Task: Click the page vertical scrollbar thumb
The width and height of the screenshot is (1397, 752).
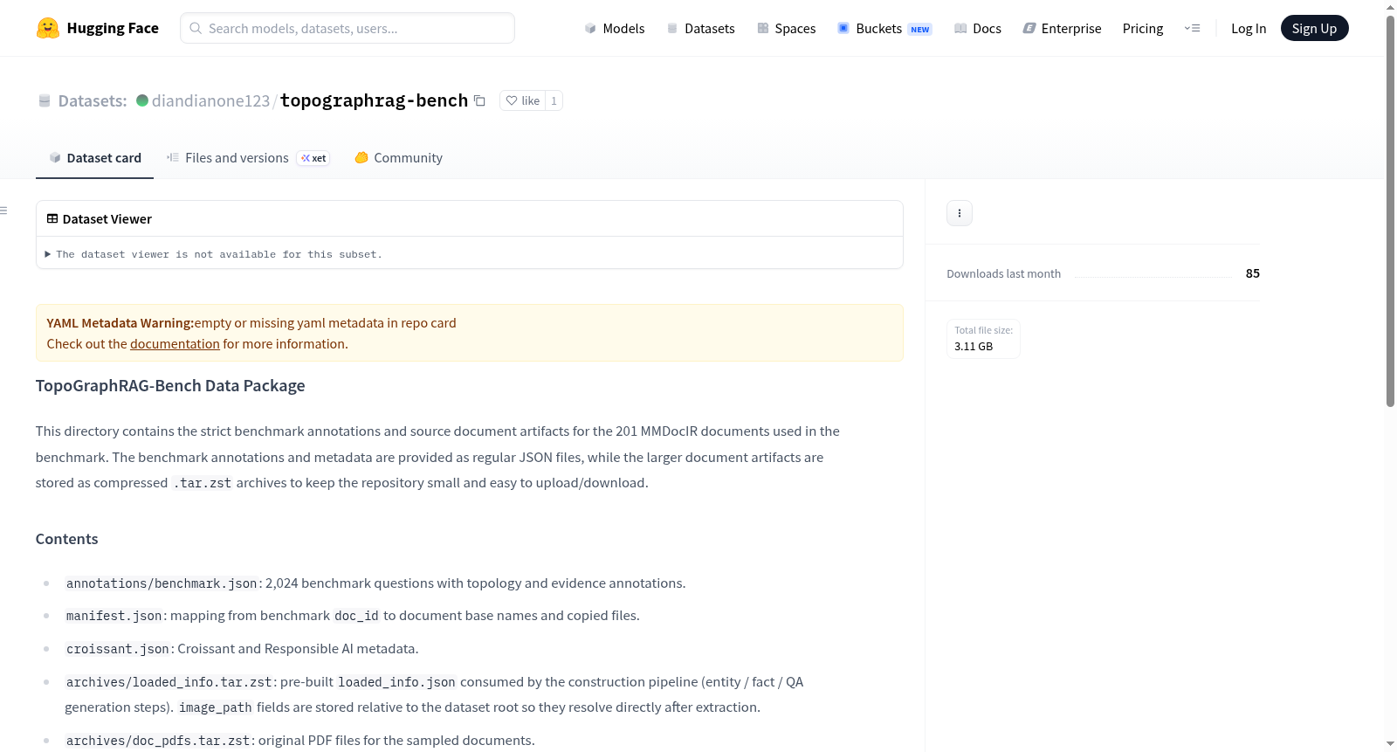Action: point(1390,210)
